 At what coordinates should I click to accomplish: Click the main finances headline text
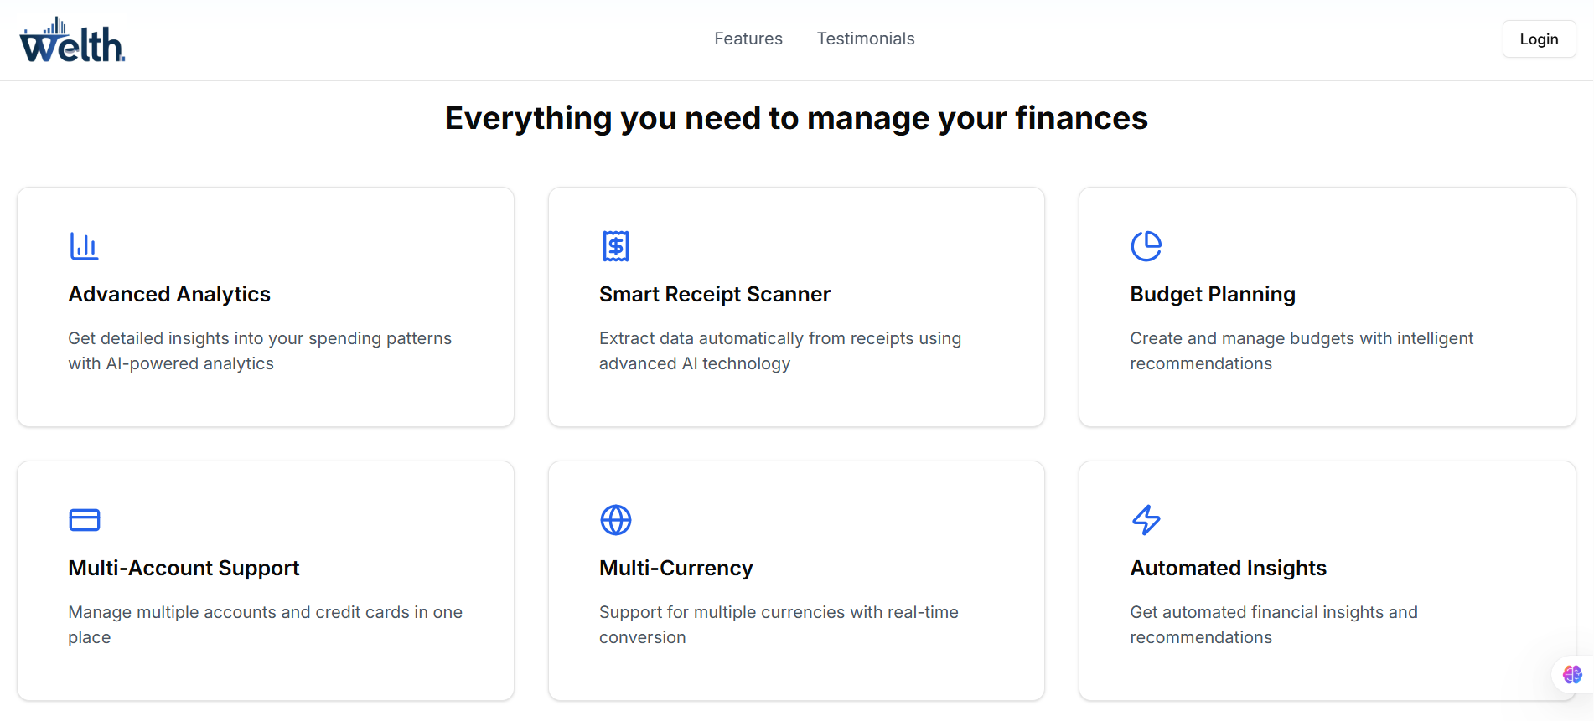795,118
